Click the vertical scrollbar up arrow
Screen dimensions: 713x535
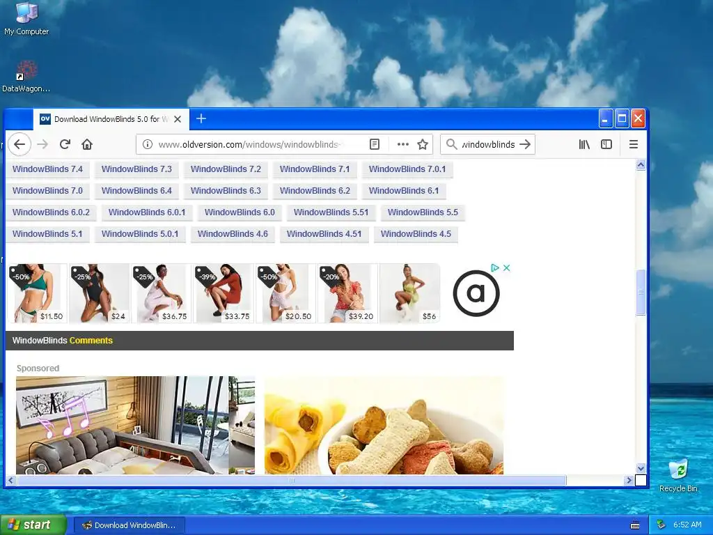[641, 164]
